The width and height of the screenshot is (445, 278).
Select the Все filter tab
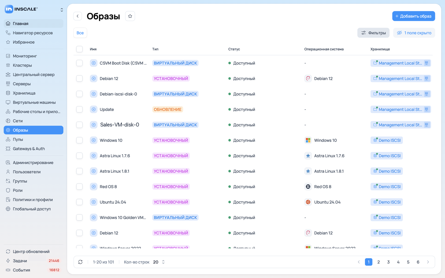[x=80, y=33]
